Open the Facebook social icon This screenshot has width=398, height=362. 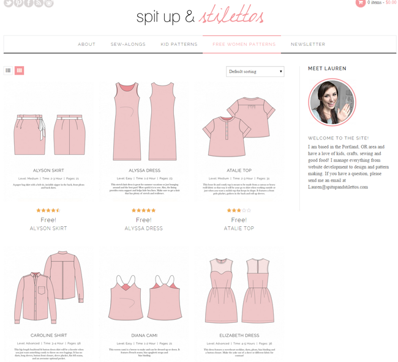[28, 2]
